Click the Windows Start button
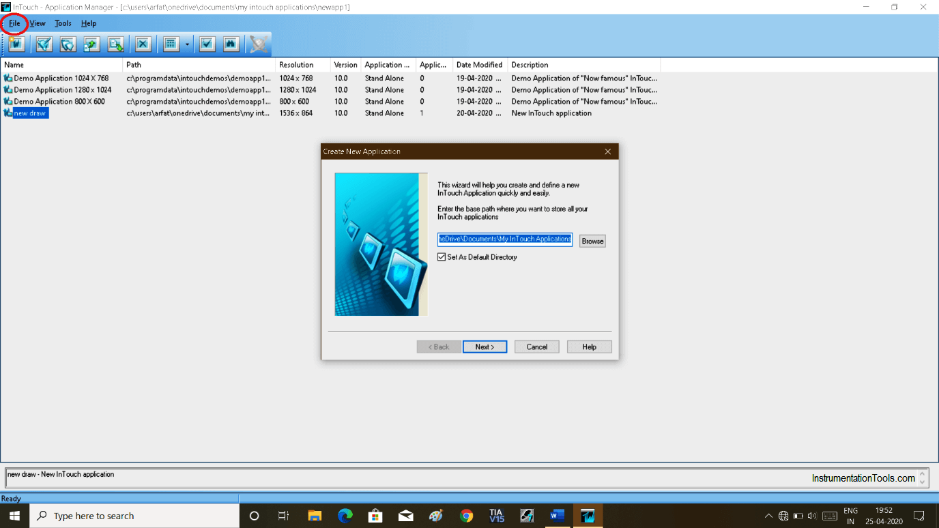The width and height of the screenshot is (939, 528). [14, 516]
